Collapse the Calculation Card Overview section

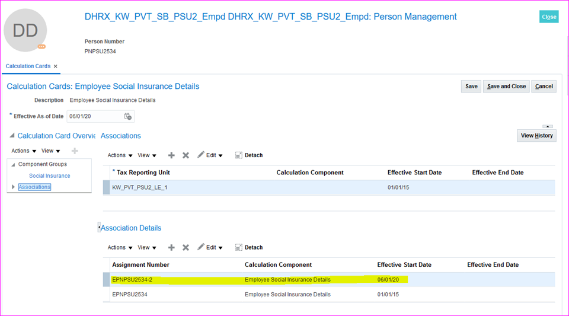click(12, 136)
